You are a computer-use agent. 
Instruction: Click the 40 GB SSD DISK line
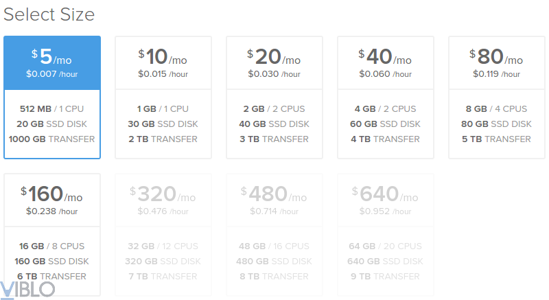(x=274, y=124)
